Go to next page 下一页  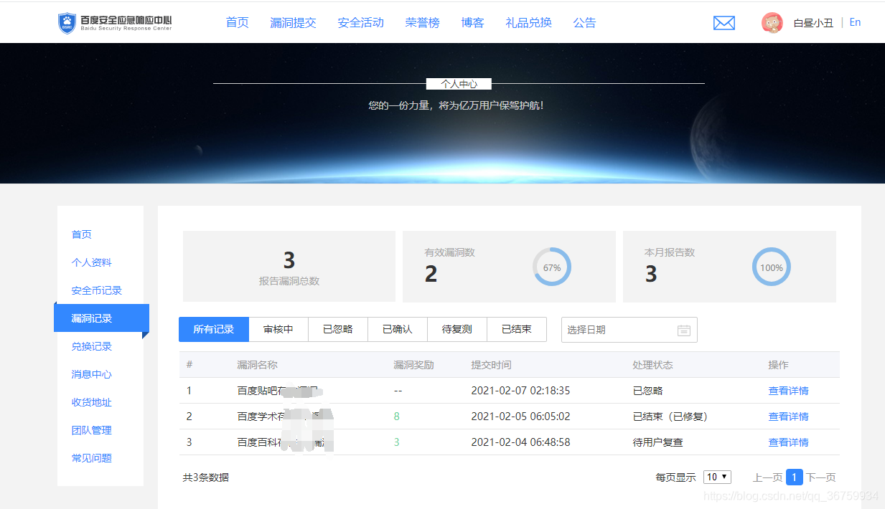click(820, 477)
